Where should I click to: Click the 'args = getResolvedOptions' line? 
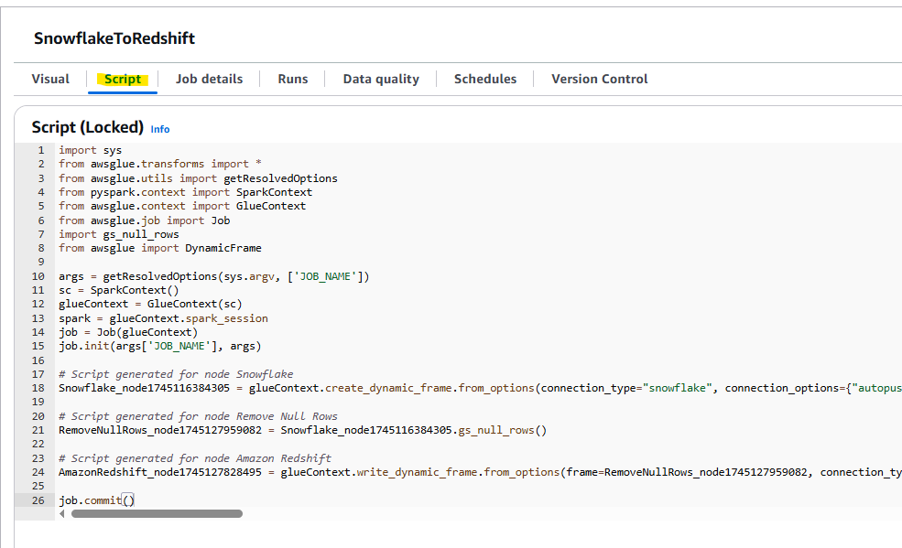coord(214,276)
